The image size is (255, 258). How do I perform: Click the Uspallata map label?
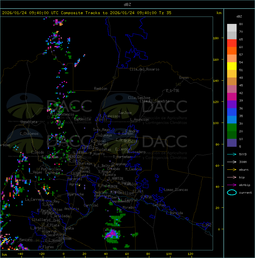coord(29,122)
